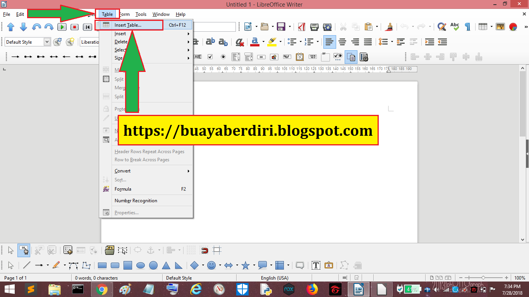The height and width of the screenshot is (297, 529).
Task: Open Print Preview icon
Action: tap(327, 27)
